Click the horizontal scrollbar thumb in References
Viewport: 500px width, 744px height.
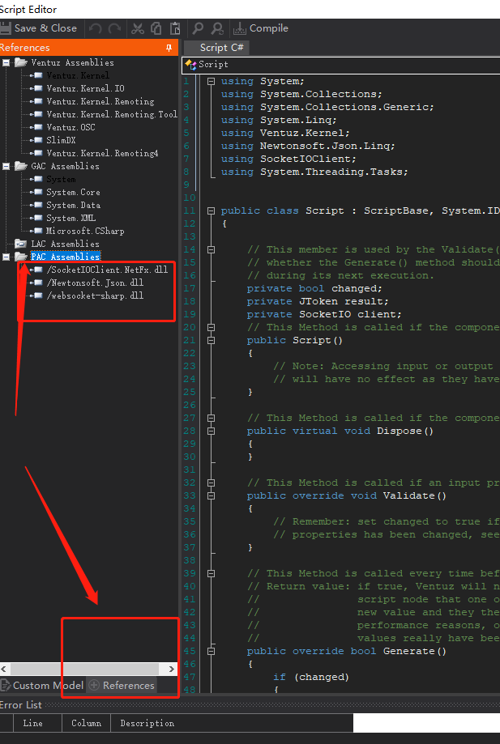point(84,669)
